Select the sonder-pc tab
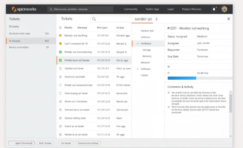 coord(144,19)
